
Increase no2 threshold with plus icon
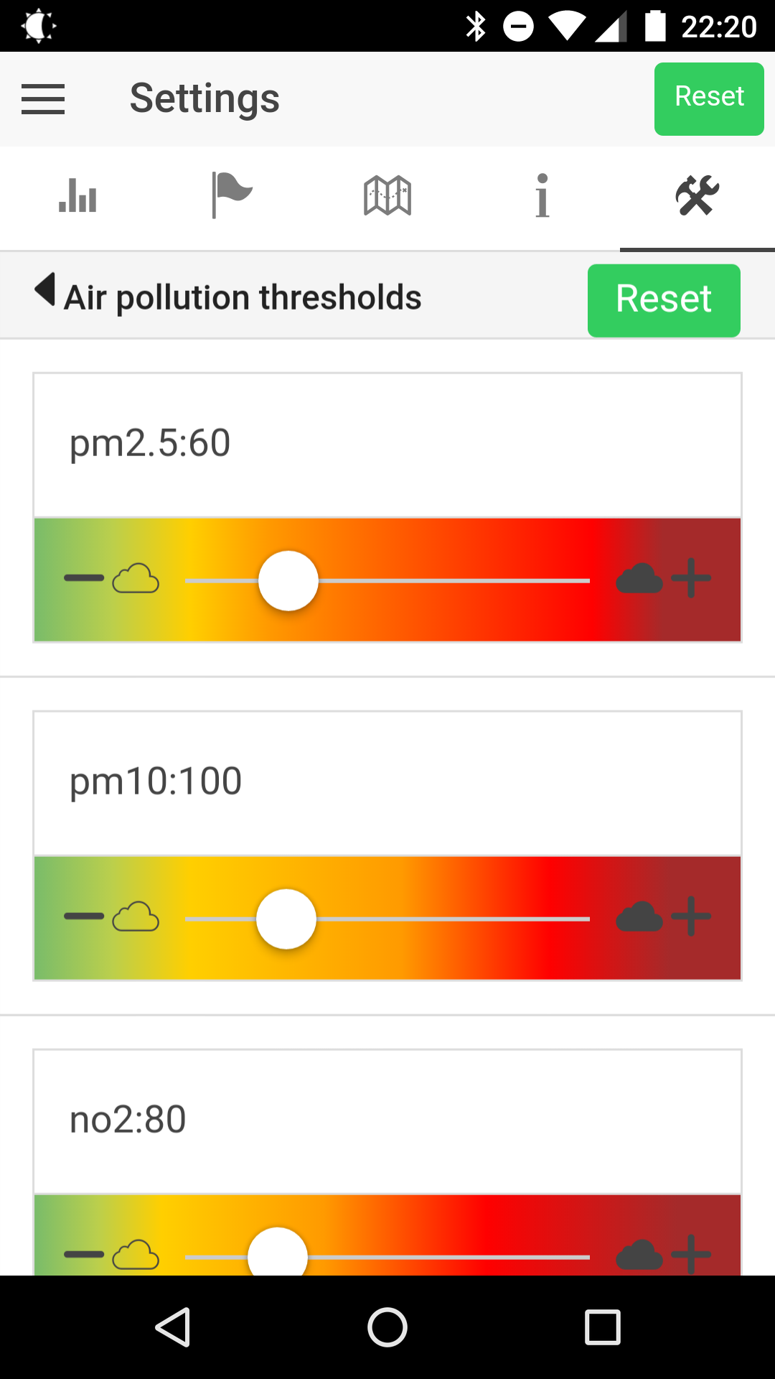(x=691, y=1255)
